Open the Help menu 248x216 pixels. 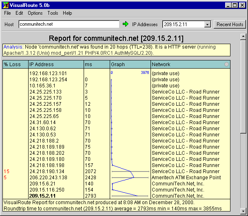point(67,13)
